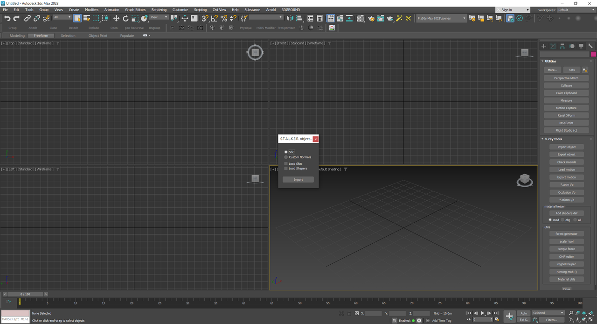Click the Unlink Selection icon
Image resolution: width=597 pixels, height=324 pixels.
click(x=37, y=18)
